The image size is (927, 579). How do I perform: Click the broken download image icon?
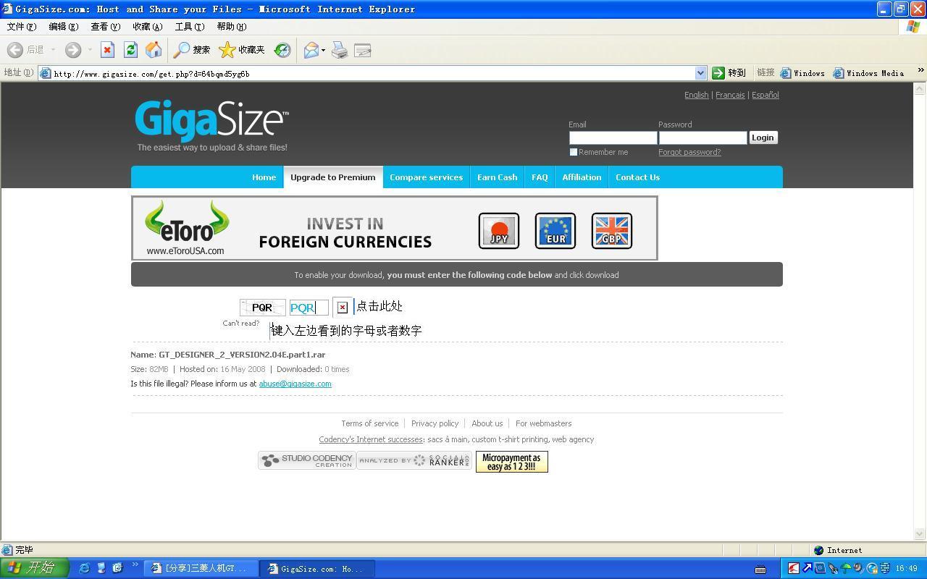tap(343, 308)
